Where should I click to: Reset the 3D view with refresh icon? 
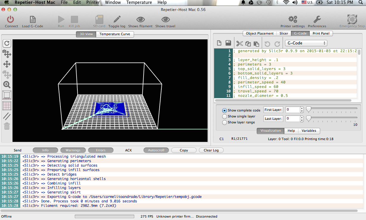[x=7, y=44]
